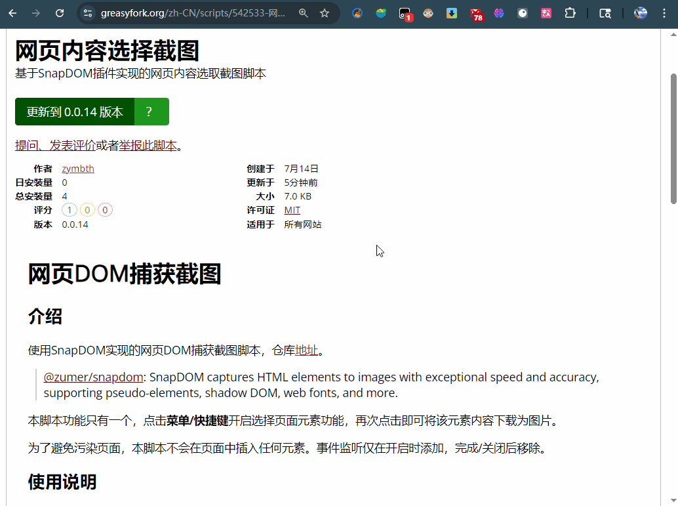Open the 提问、发表评价 link
The width and height of the screenshot is (678, 506).
(55, 146)
